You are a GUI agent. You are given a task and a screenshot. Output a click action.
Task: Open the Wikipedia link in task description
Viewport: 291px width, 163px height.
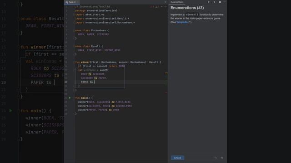182,22
